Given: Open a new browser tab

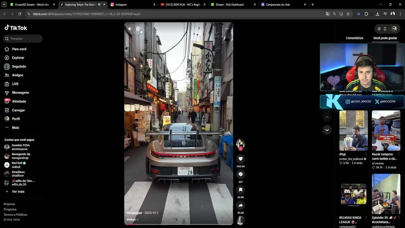Looking at the screenshot, I should point(312,4).
